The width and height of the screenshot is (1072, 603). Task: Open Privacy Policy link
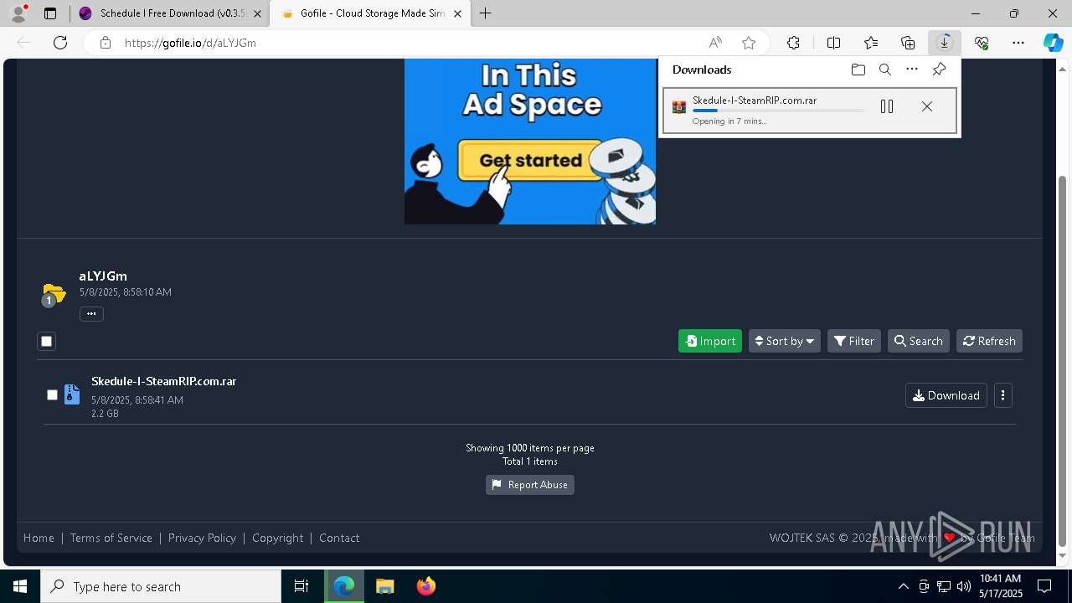202,538
